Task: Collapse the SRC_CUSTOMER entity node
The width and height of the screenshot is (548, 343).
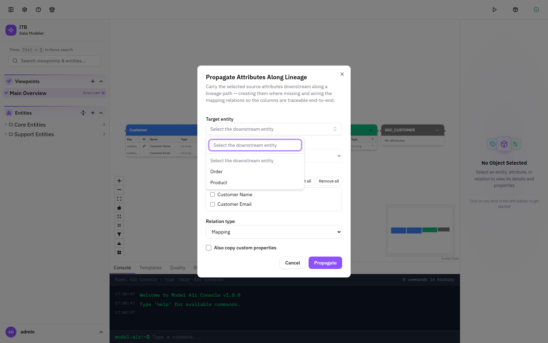Action: coord(437,130)
